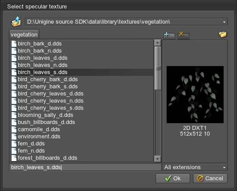Click the birch leaves texture preview thumbnail
The image size is (237, 191).
[195, 95]
